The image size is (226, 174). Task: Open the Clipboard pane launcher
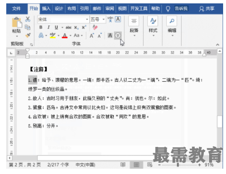31,44
